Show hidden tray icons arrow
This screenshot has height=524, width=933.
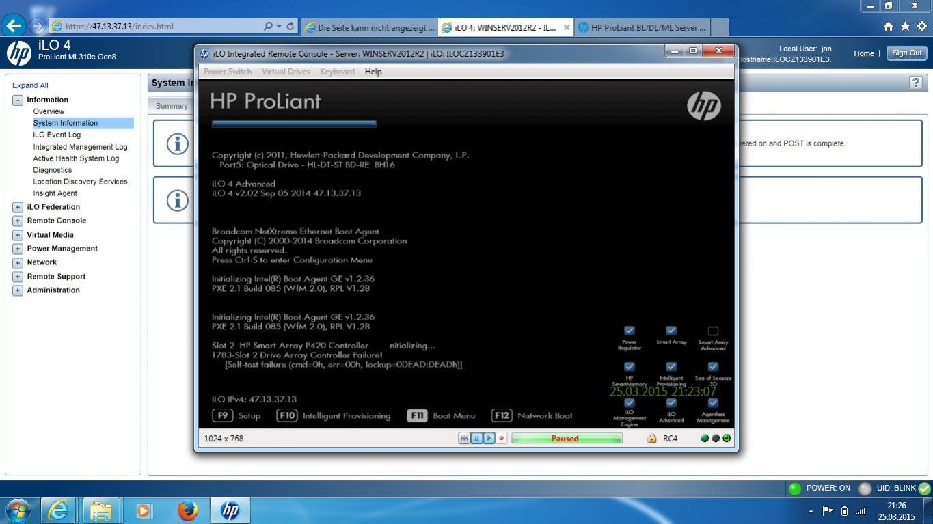coord(811,511)
